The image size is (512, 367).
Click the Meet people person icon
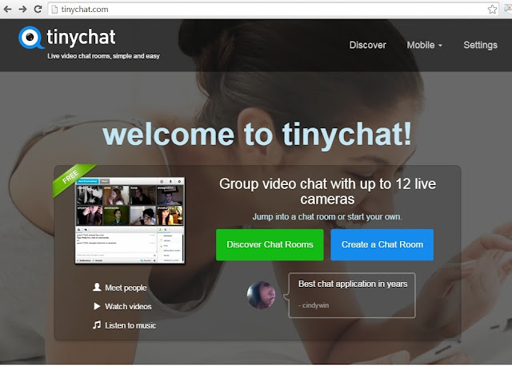point(97,287)
